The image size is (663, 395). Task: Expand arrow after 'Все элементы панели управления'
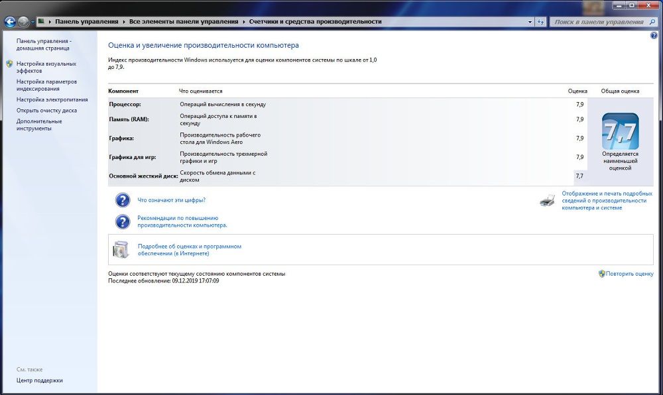click(244, 22)
